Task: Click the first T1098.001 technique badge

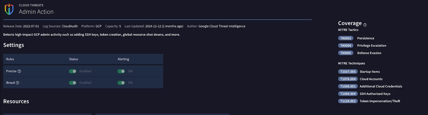Action: [348, 86]
